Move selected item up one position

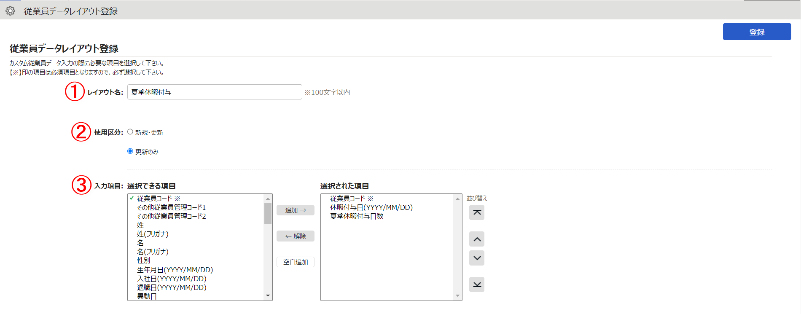pyautogui.click(x=477, y=239)
